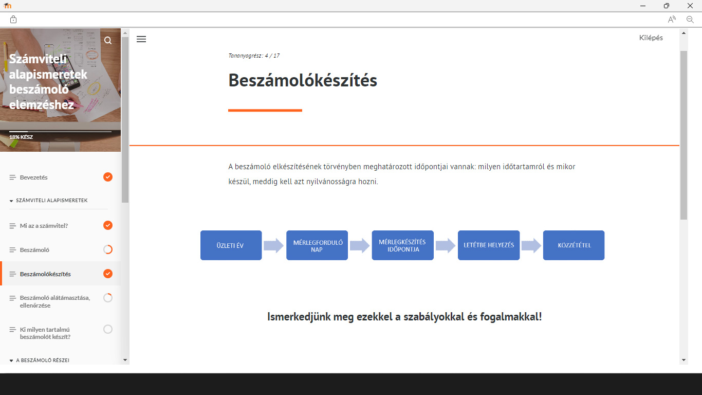Click the ÜZLETI ÉV box in the flowchart
Viewport: 702px width, 395px height.
231,245
